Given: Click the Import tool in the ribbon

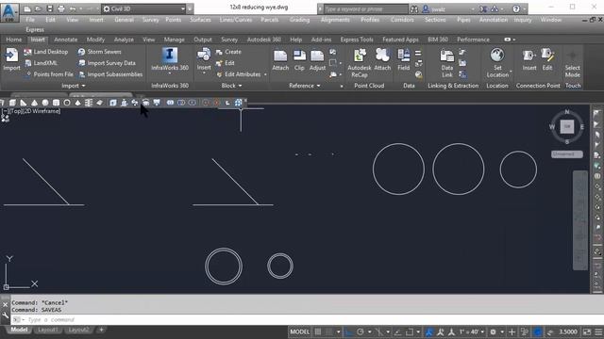Looking at the screenshot, I should (x=11, y=59).
